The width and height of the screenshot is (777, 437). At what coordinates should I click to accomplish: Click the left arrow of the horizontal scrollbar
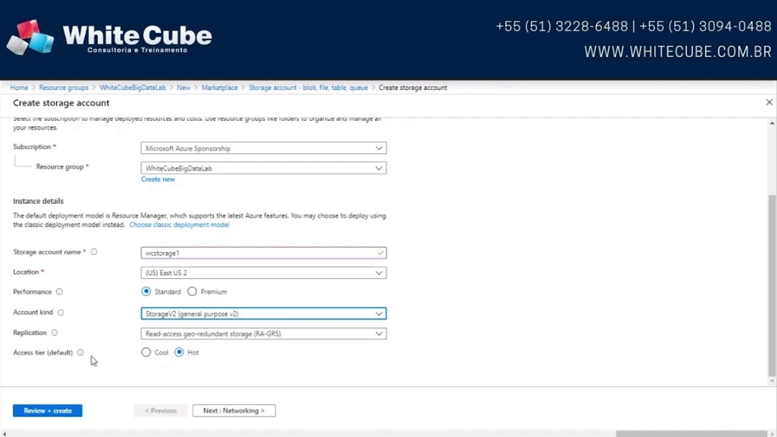pos(4,433)
